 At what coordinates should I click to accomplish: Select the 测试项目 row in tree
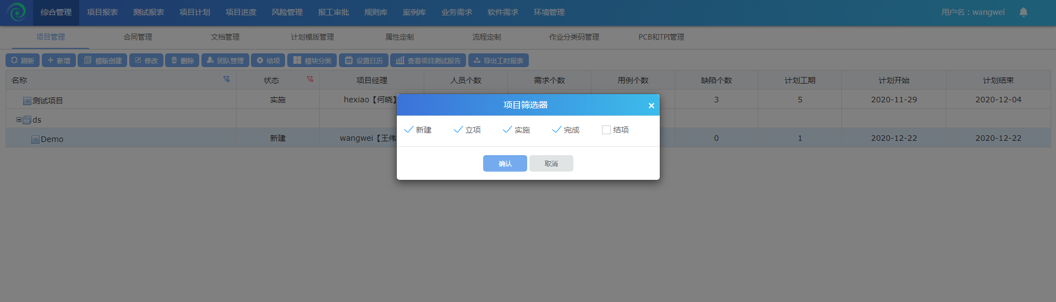click(47, 101)
